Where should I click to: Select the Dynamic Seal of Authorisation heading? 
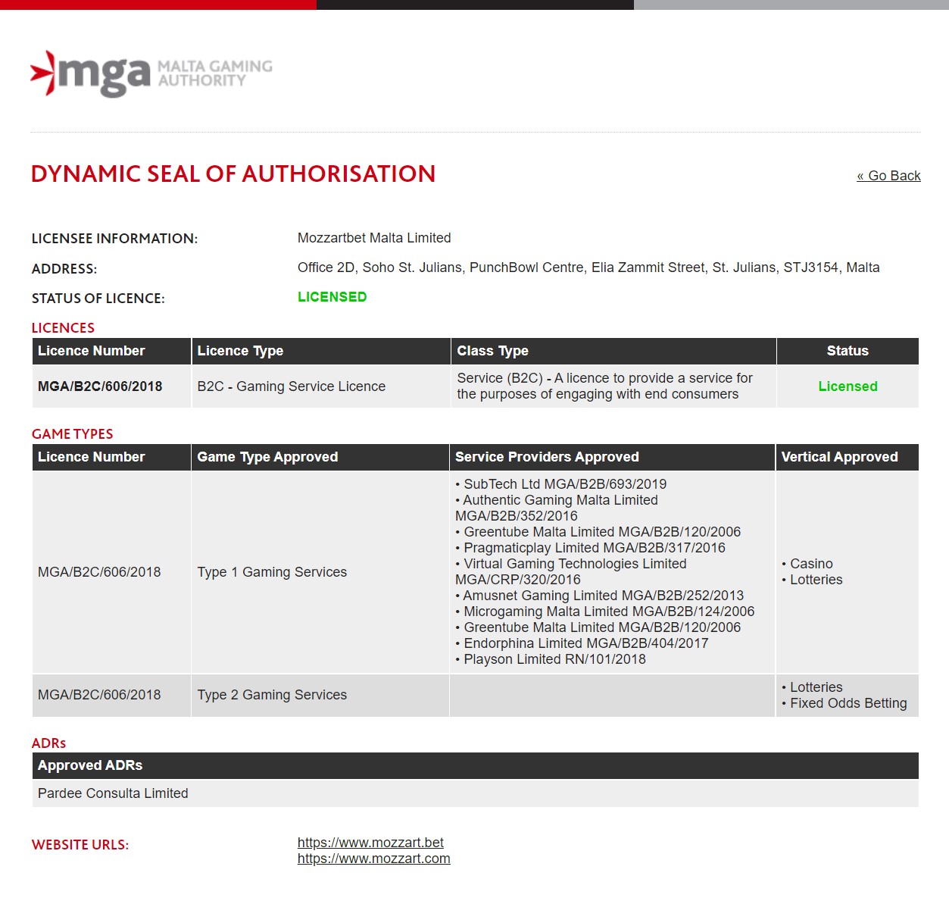coord(233,174)
